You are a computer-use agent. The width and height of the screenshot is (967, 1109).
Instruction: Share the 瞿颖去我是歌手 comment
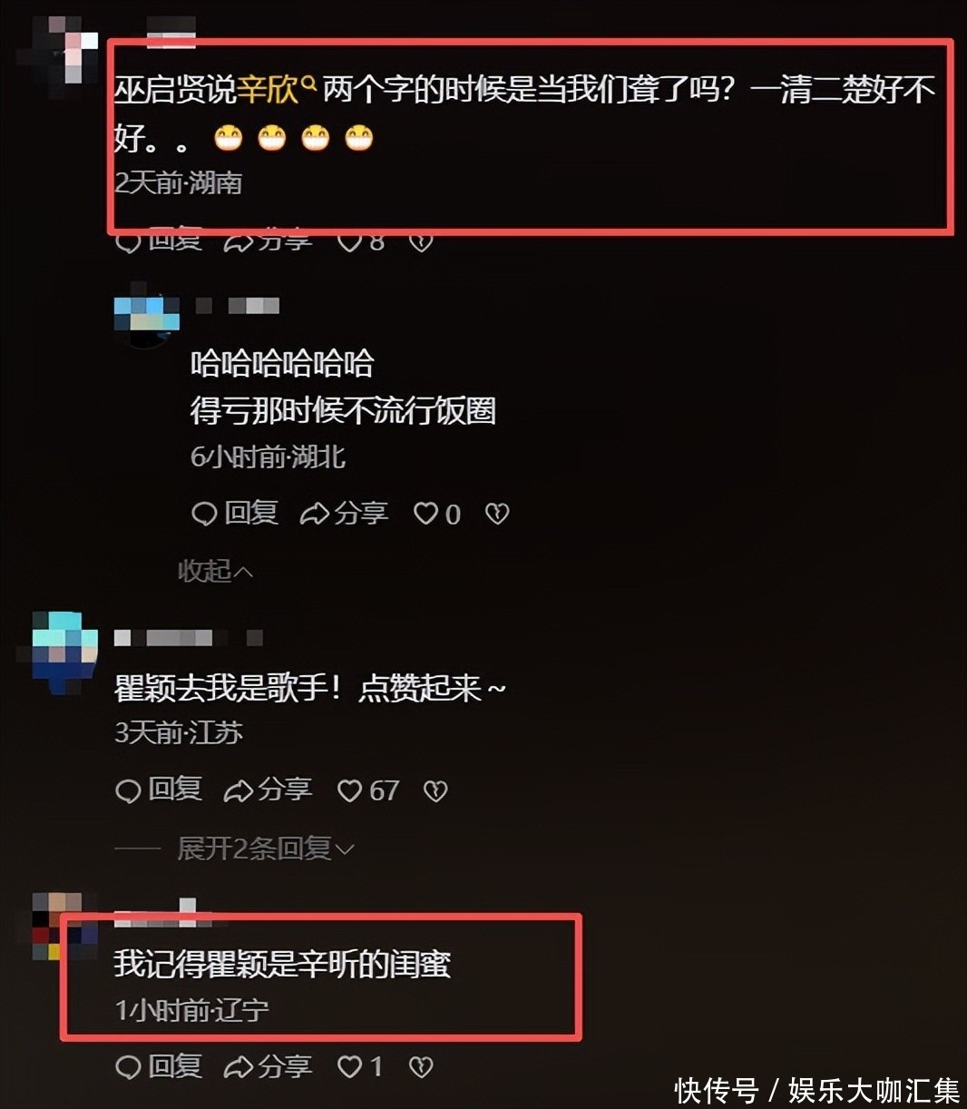pos(268,790)
